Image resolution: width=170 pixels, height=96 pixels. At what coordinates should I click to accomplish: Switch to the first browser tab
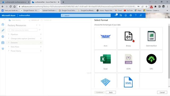pyautogui.click(x=16, y=2)
